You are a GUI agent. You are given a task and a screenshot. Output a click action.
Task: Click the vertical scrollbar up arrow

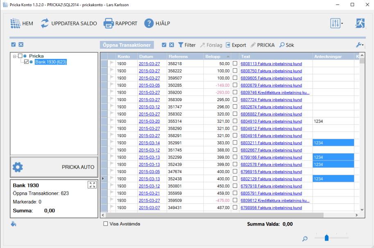362,56
